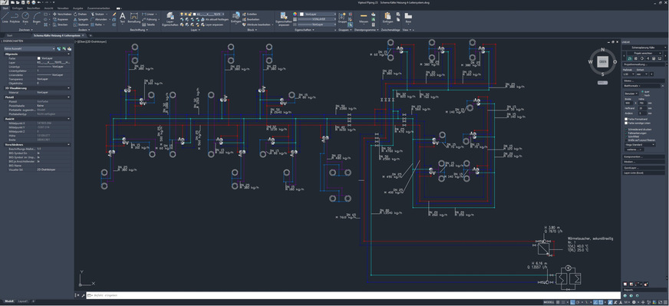Toggle Schneiderand drucken checkbox

pos(626,130)
